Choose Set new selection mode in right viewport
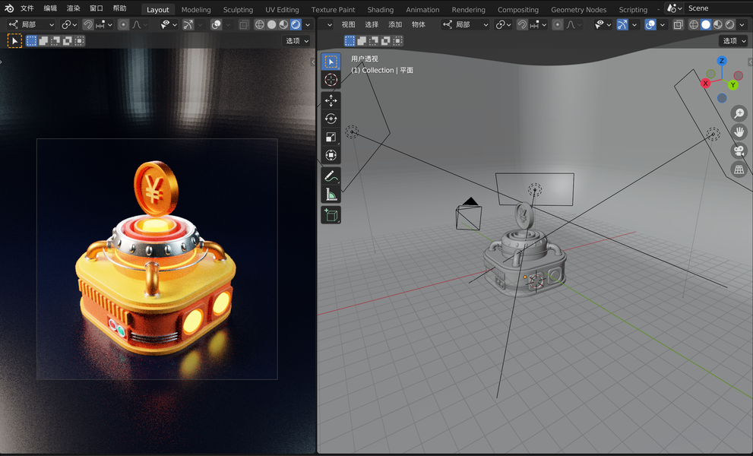The width and height of the screenshot is (753, 456). point(350,41)
